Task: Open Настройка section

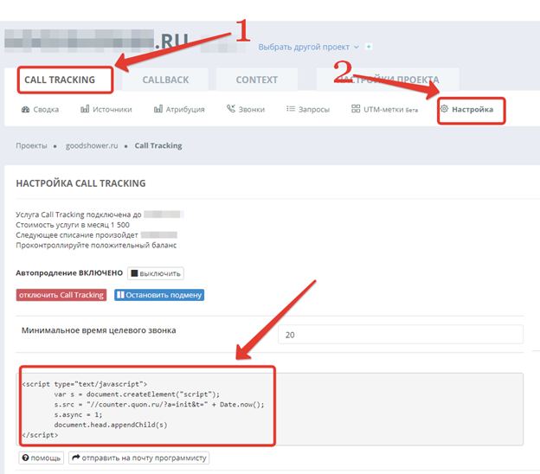Action: click(467, 110)
